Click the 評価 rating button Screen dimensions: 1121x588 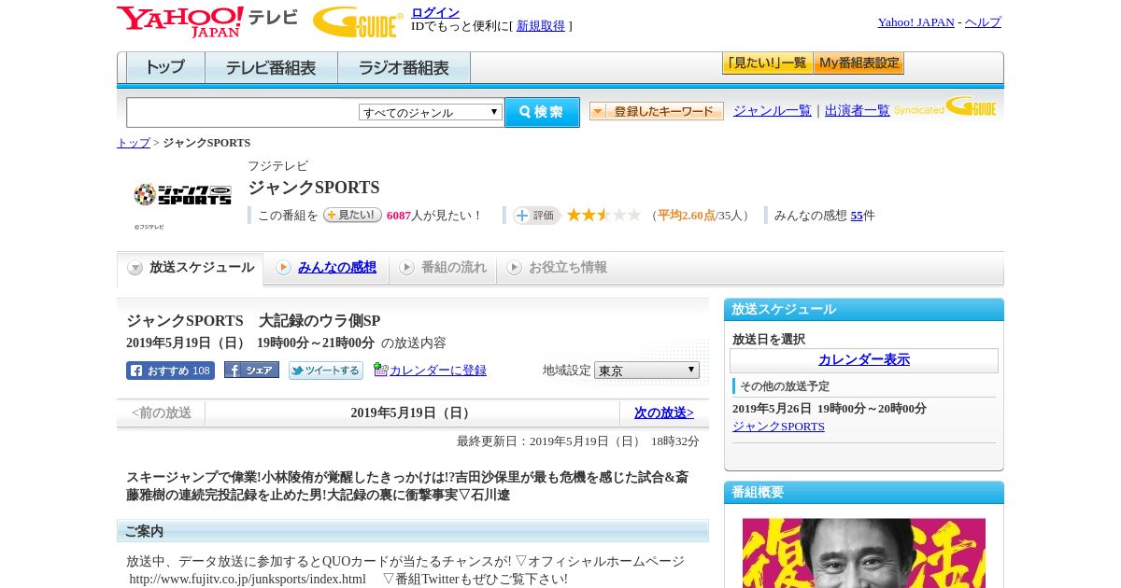tap(536, 216)
